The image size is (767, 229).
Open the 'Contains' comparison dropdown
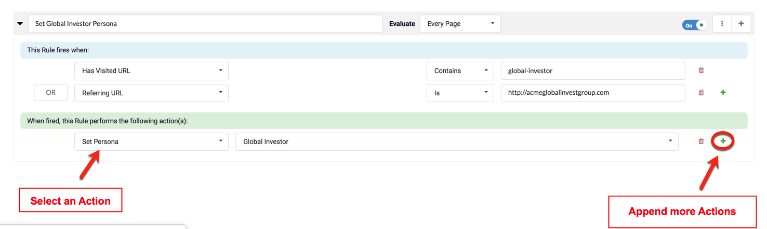coord(460,71)
